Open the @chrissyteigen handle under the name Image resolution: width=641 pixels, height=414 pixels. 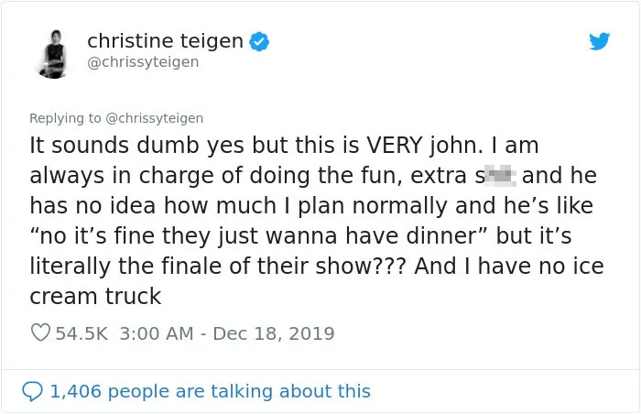click(143, 62)
